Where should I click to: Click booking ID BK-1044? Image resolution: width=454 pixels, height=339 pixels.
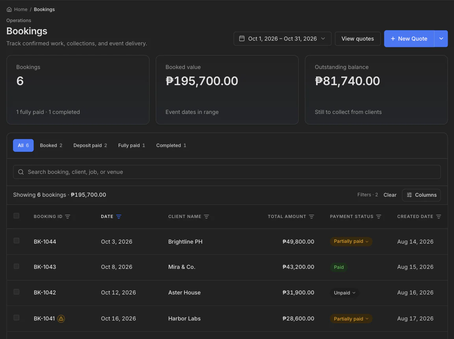(45, 242)
